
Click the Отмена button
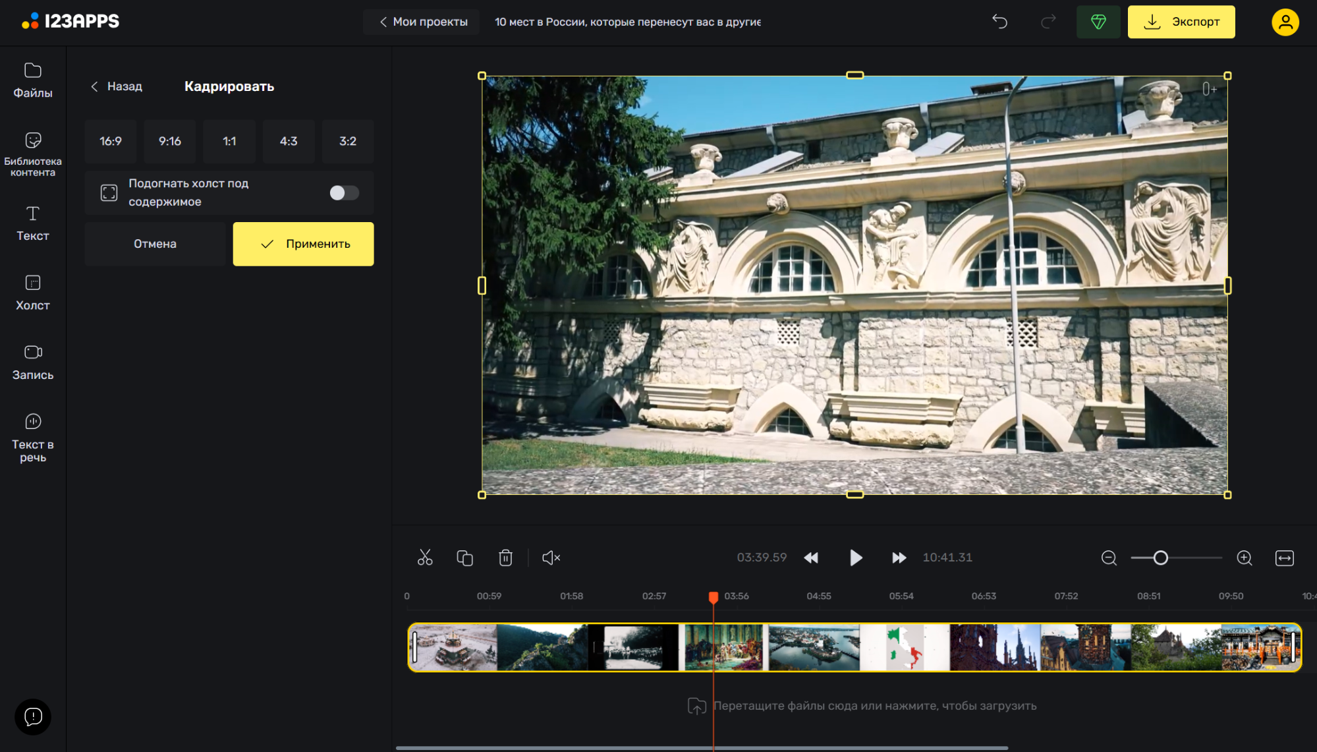[x=155, y=244]
